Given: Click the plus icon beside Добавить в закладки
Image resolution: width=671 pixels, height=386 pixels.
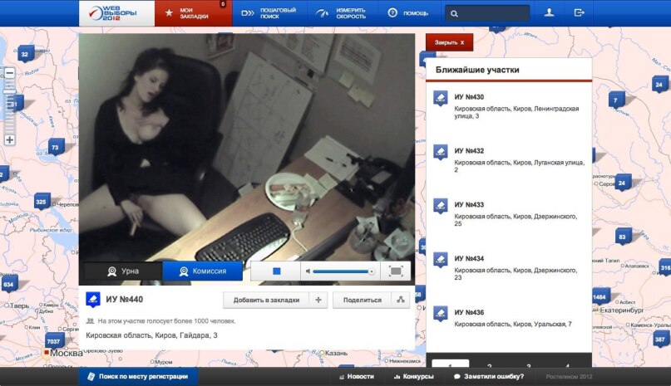Looking at the screenshot, I should coord(318,300).
